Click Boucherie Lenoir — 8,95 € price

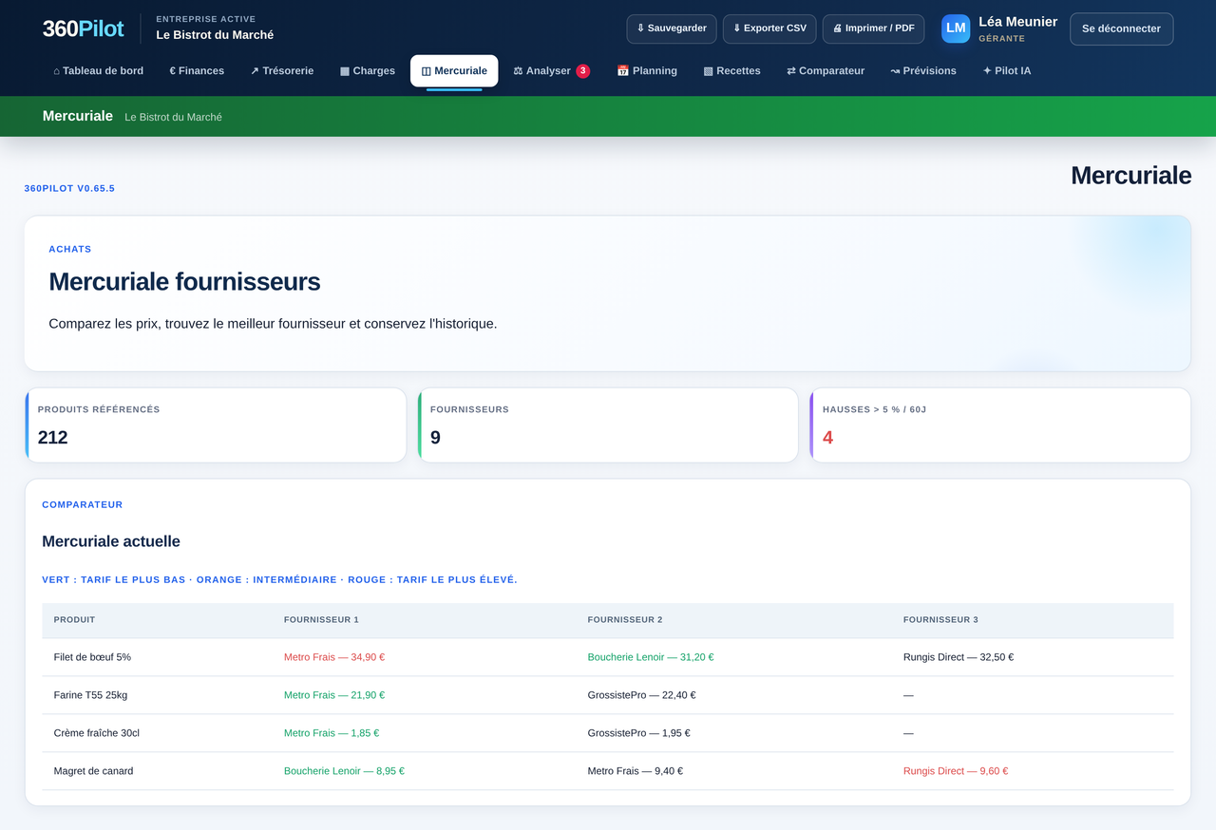click(x=344, y=771)
